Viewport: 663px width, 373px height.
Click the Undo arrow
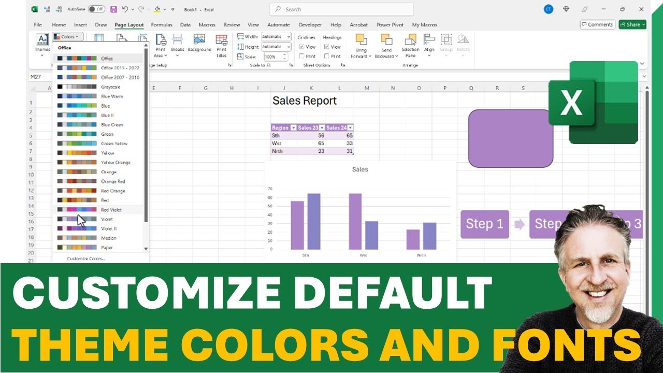(125, 9)
